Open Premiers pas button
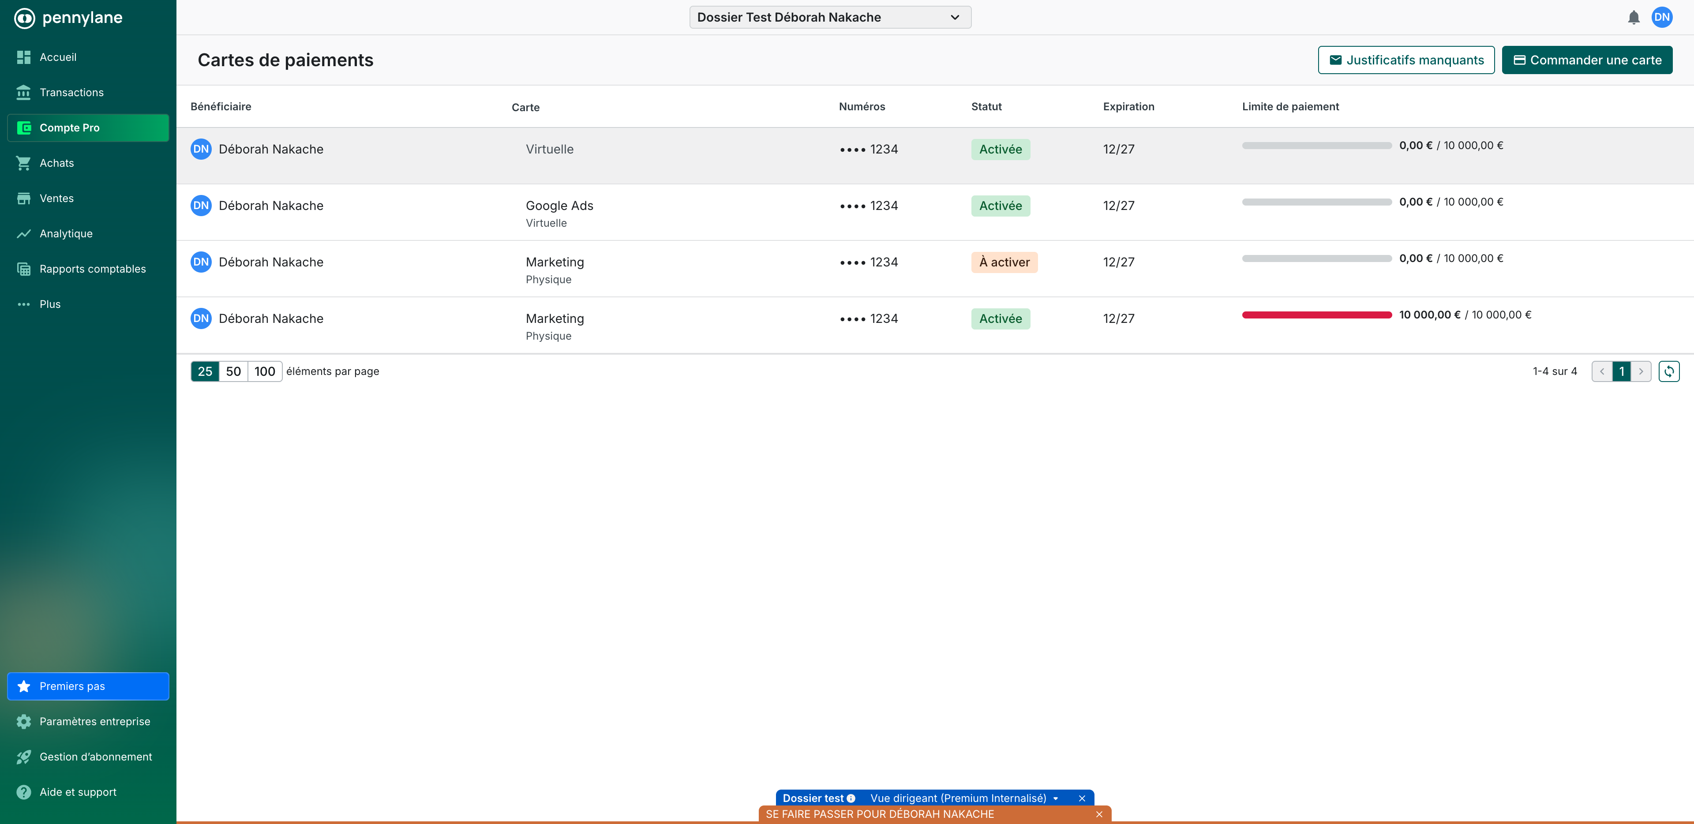 (x=88, y=686)
